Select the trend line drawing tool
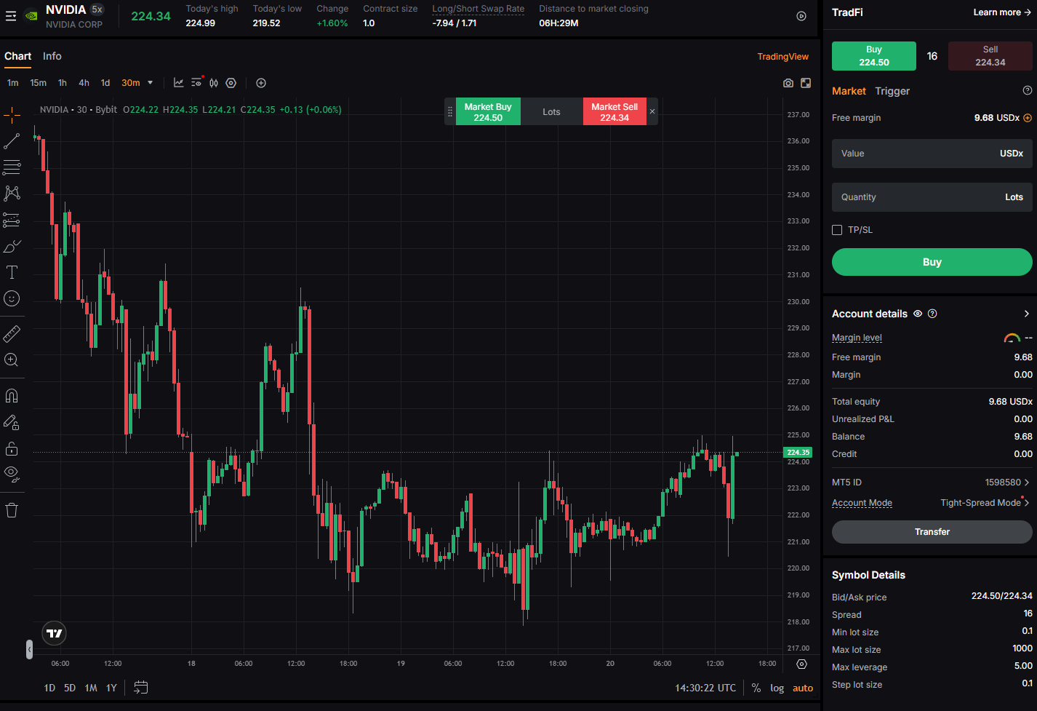Viewport: 1037px width, 711px height. tap(12, 141)
